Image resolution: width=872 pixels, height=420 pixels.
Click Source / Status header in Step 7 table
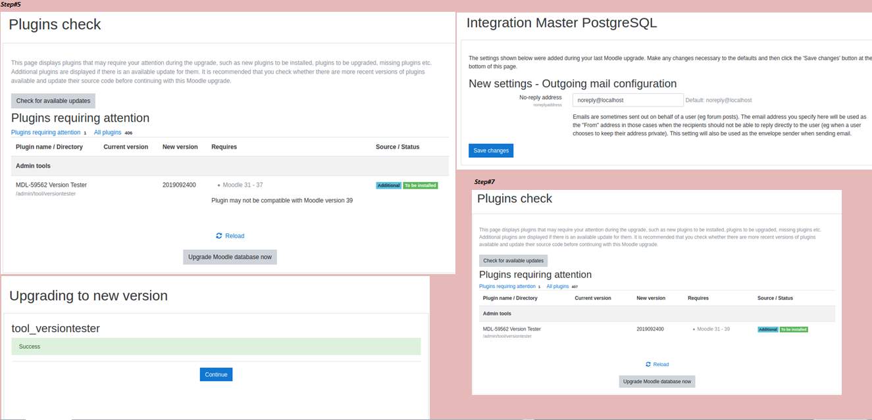pyautogui.click(x=775, y=298)
